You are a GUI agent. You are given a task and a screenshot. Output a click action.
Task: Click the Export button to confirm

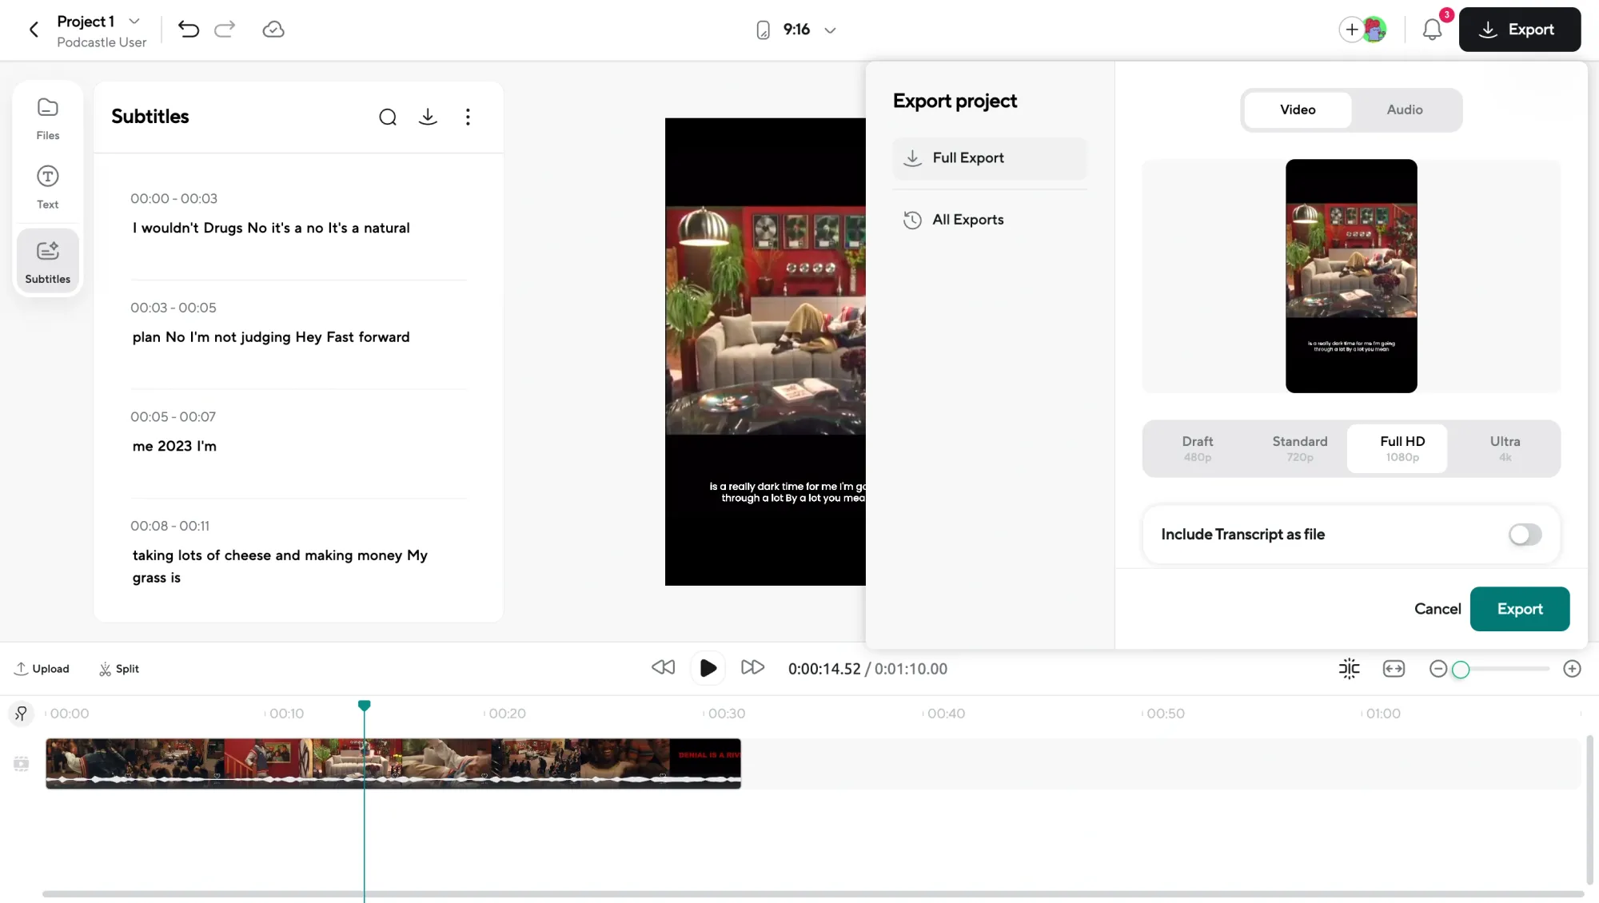click(x=1520, y=608)
